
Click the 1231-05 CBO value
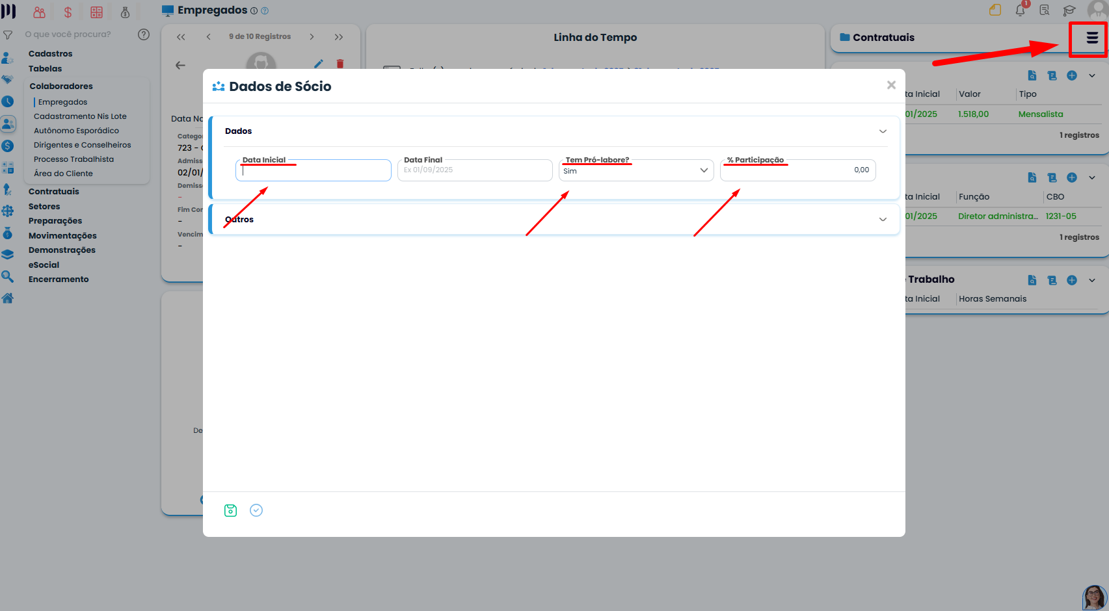[1061, 216]
